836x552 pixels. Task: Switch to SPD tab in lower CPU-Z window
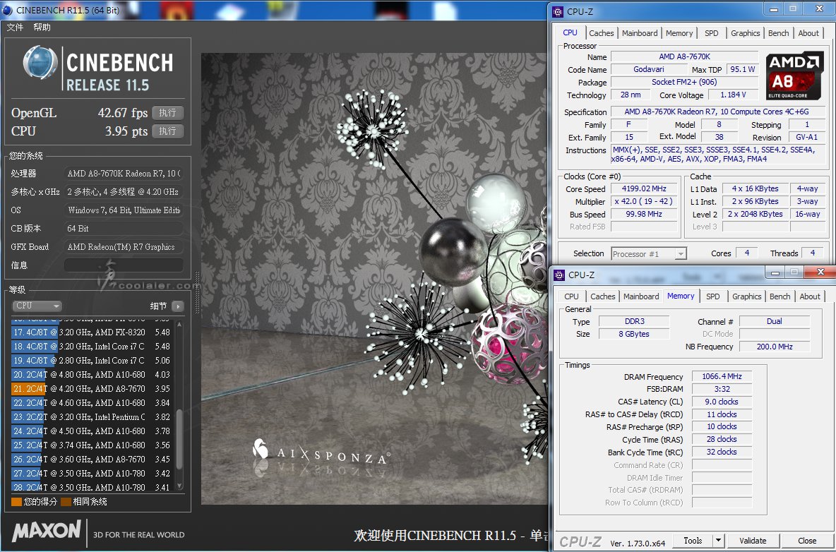[x=713, y=296]
